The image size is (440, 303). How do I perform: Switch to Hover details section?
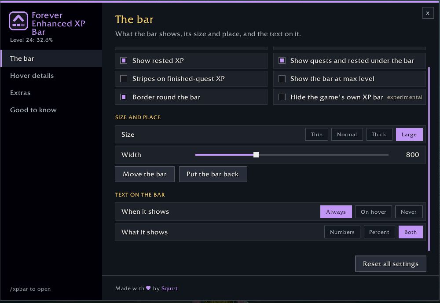pyautogui.click(x=51, y=76)
